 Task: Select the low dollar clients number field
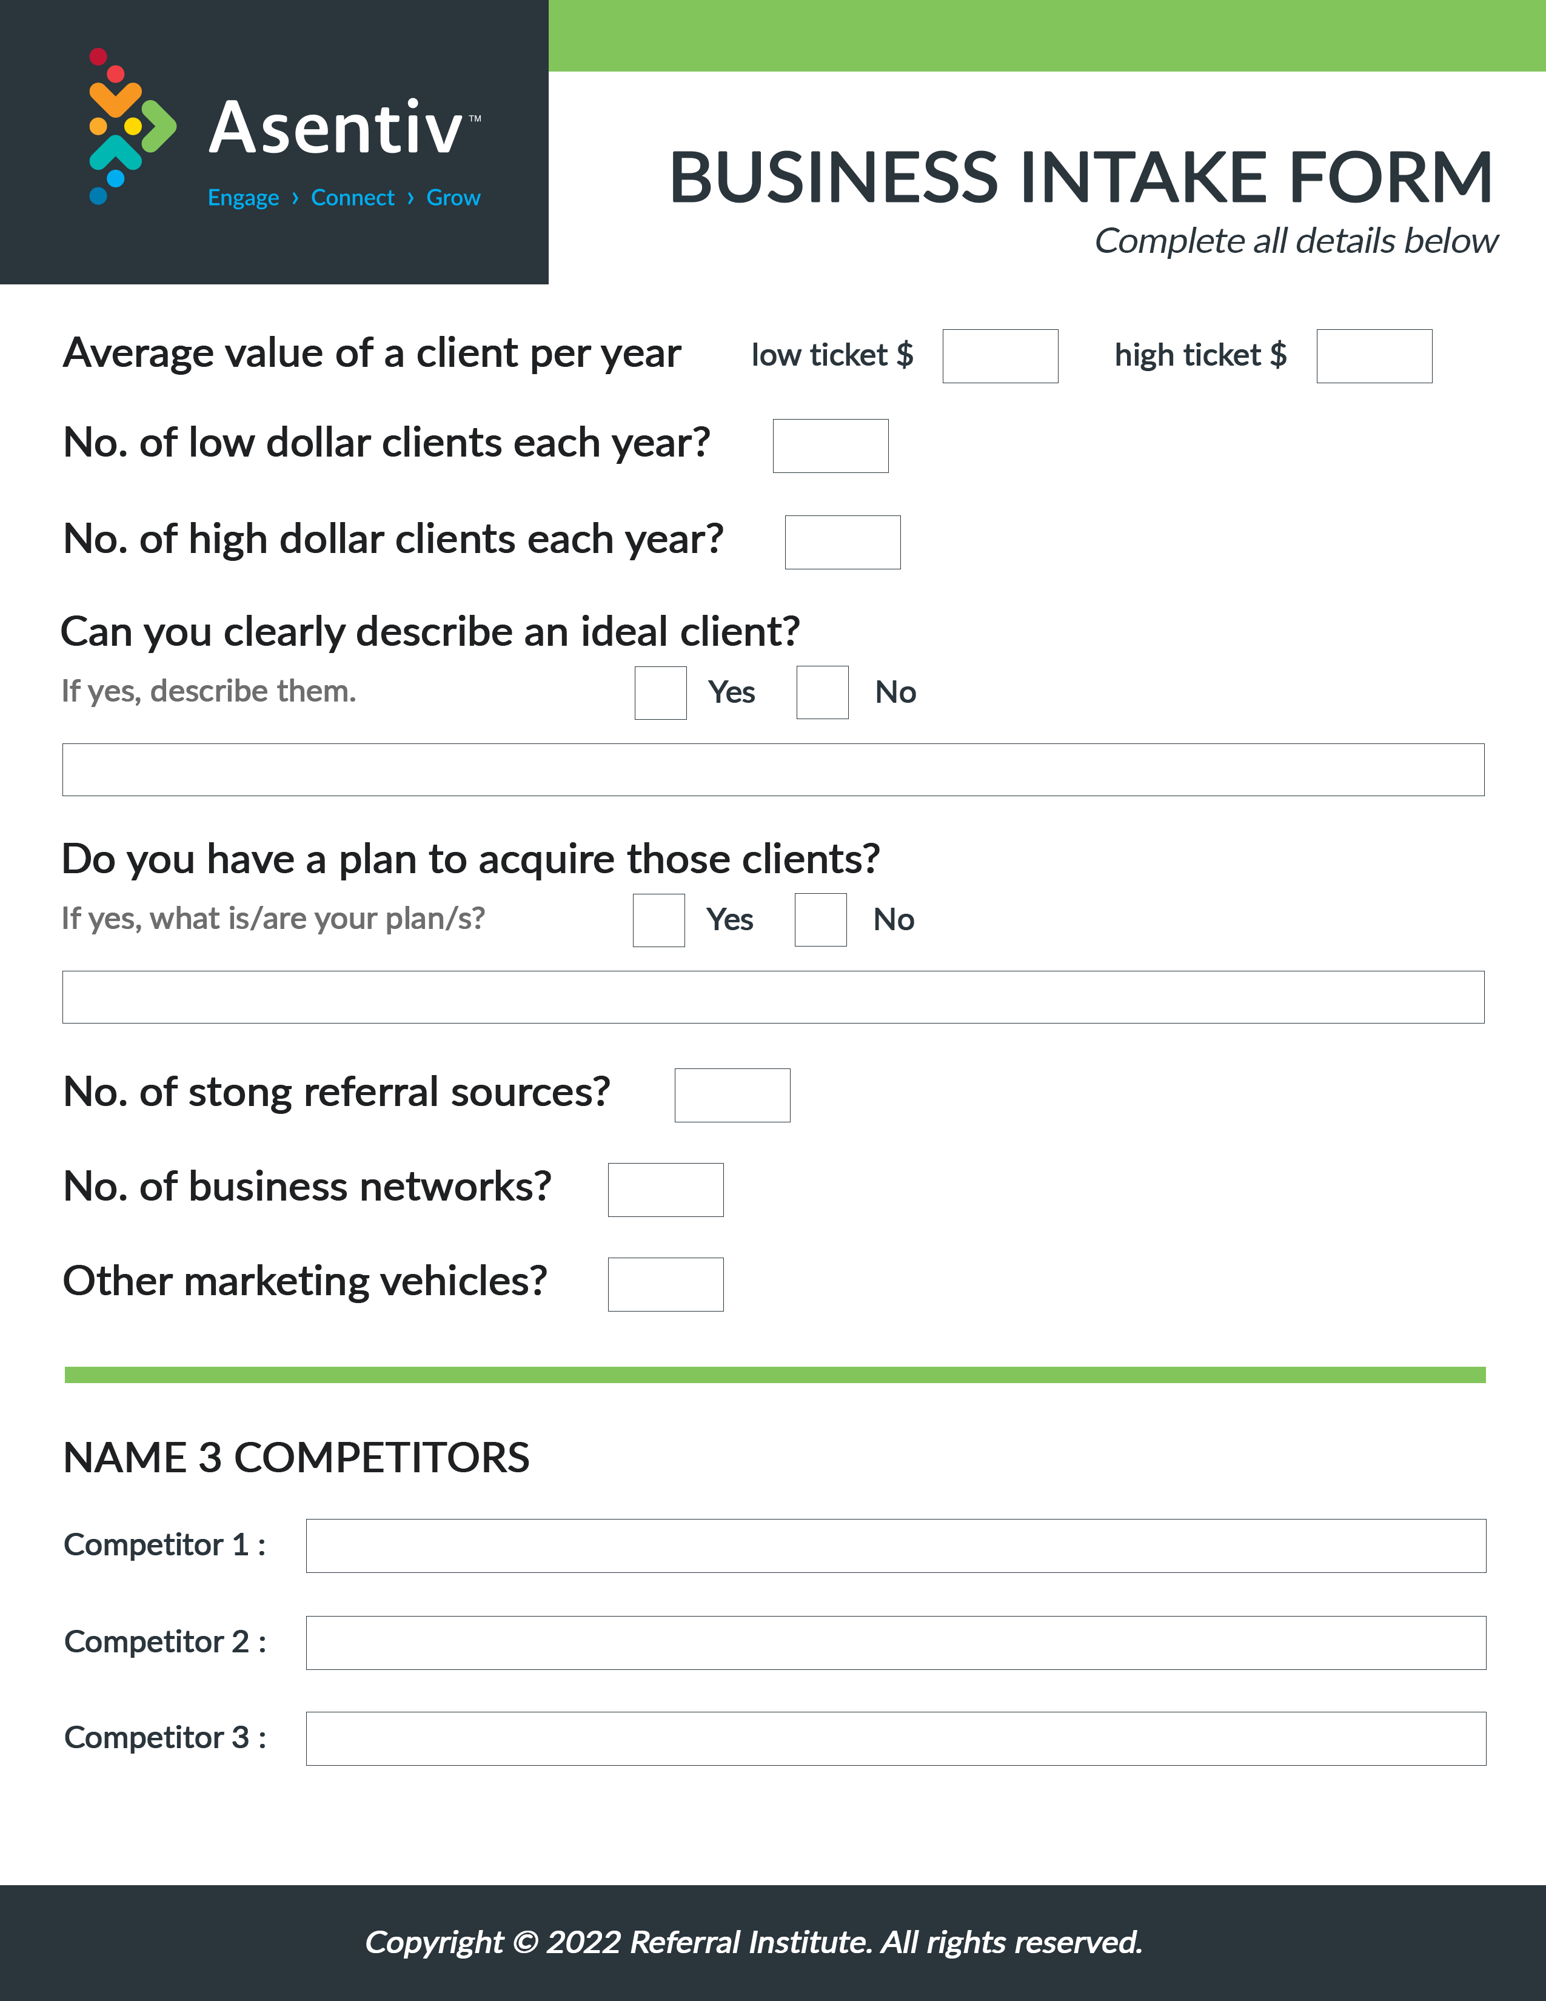click(x=831, y=446)
